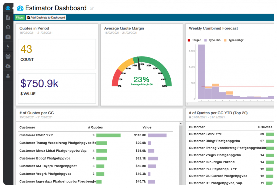277x189 pixels.
Task: Click left scroll arrow under forecast chart
Action: [187, 104]
